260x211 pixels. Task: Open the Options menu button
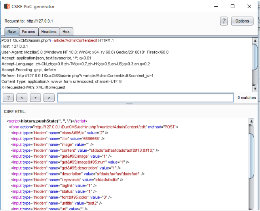tap(242, 21)
